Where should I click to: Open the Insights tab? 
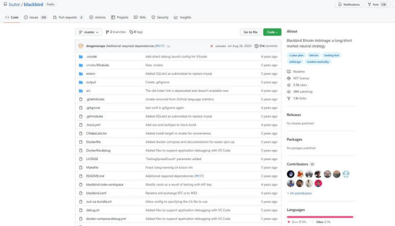(182, 18)
